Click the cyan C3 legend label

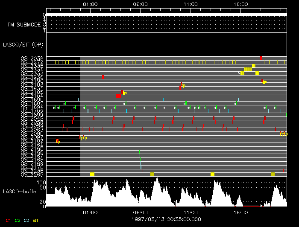(x=26, y=220)
